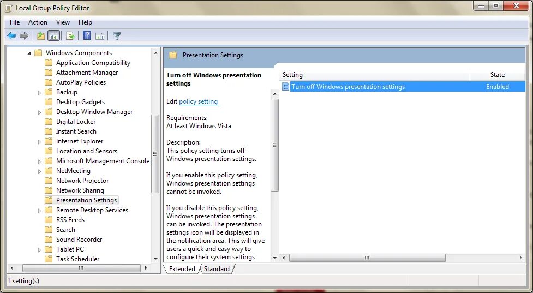533x293 pixels.
Task: Click the tree pane vertical scrollbar thumb
Action: [155, 154]
